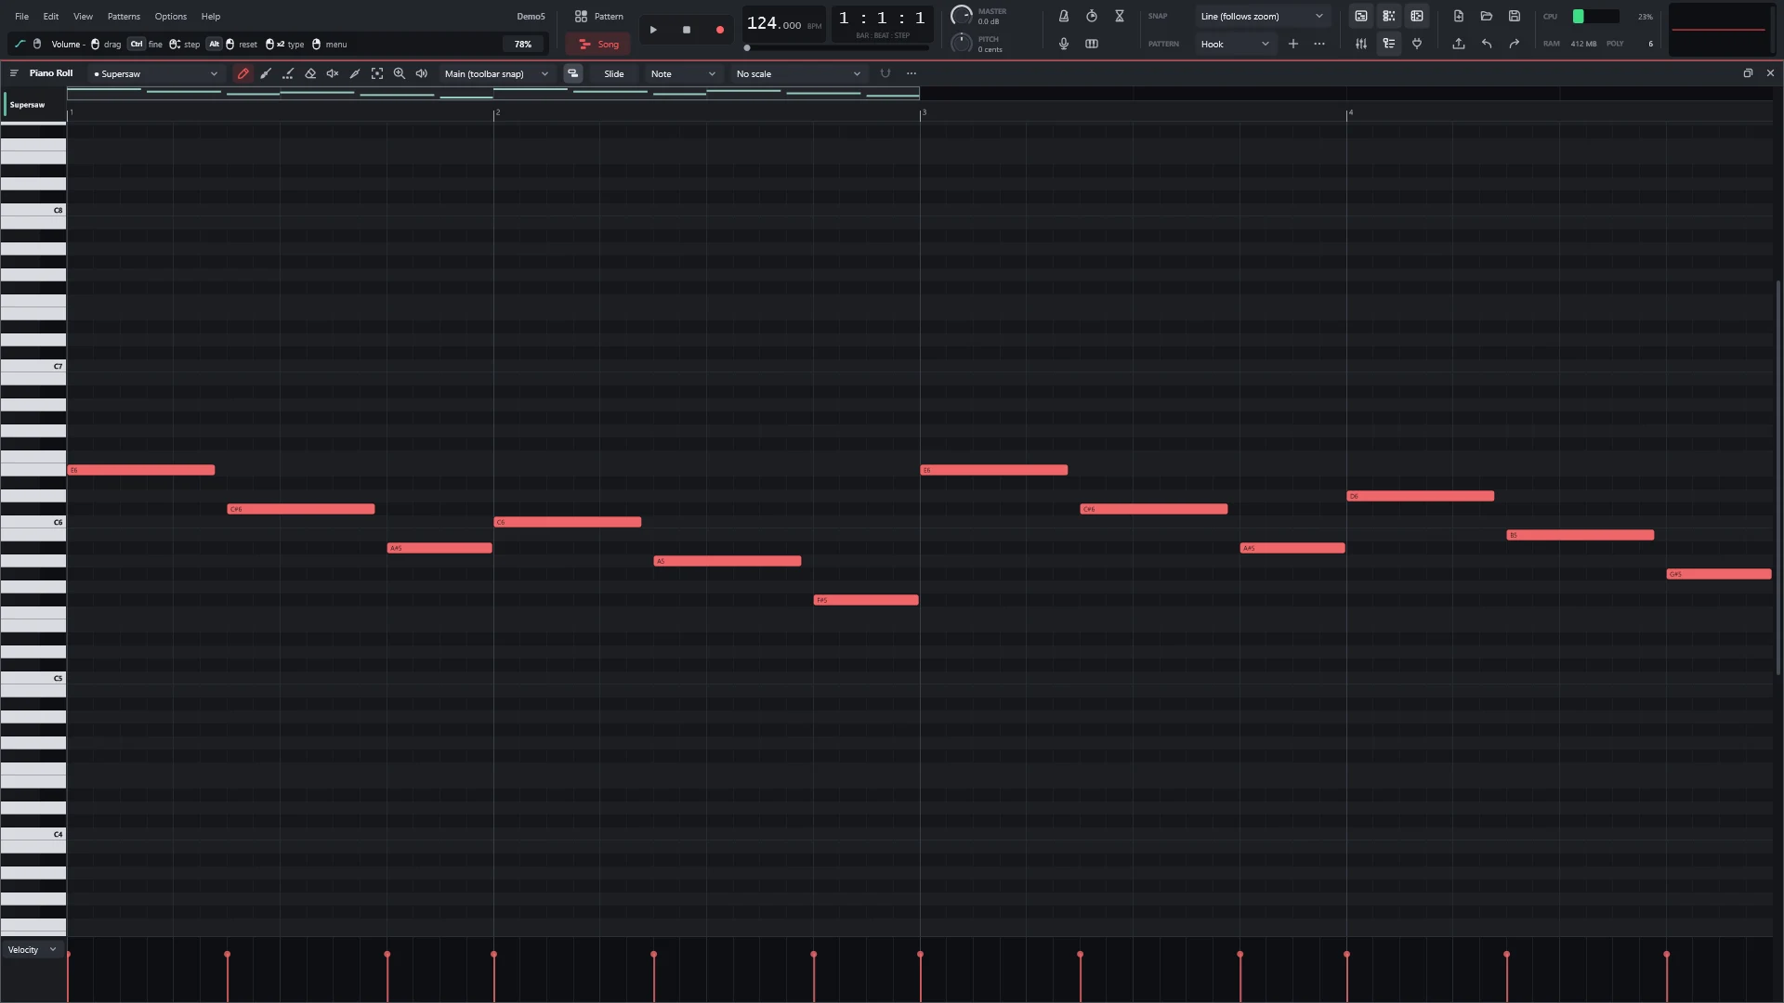Click the Undo arrow
Screen dimensions: 1784x1003
tap(1487, 44)
